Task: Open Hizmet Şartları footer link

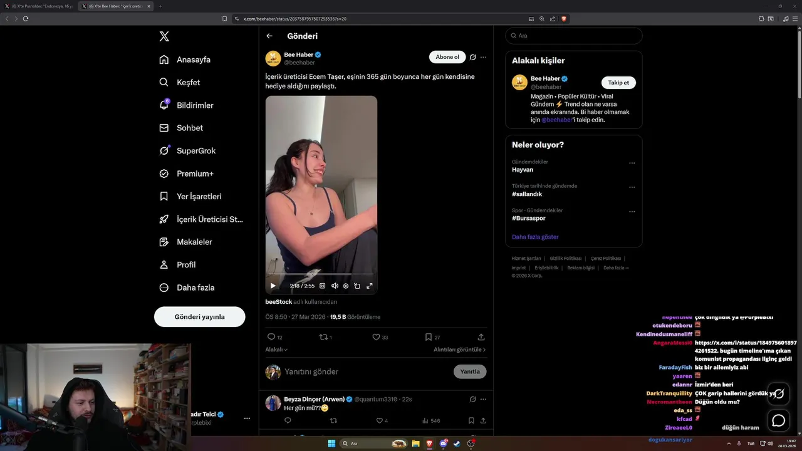Action: (526, 259)
